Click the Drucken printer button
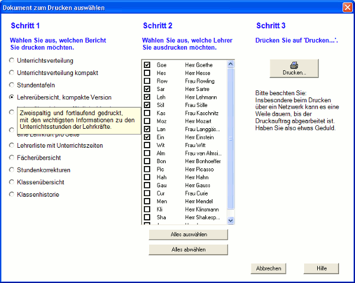Image resolution: width=355 pixels, height=283 pixels. [294, 68]
